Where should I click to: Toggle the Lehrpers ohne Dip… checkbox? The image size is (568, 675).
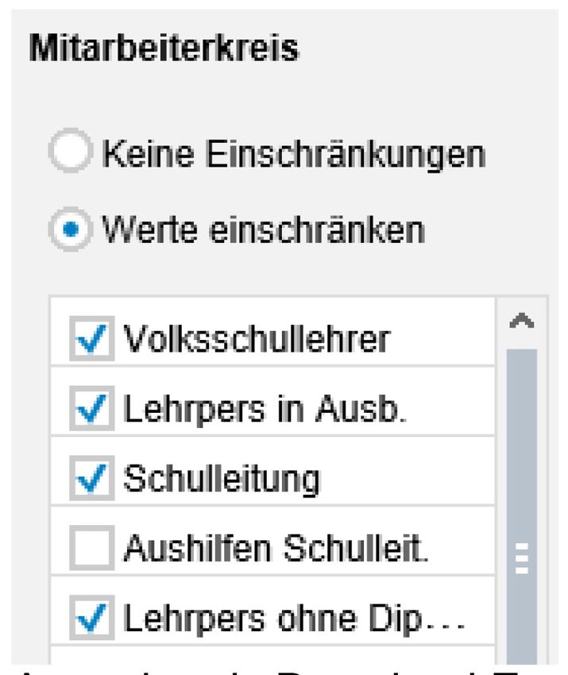(x=91, y=619)
